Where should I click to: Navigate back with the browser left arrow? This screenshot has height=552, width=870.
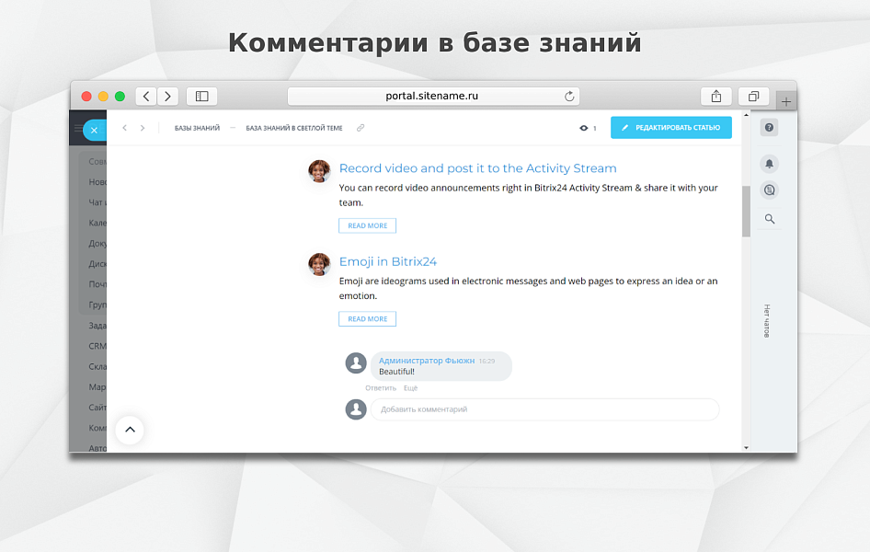coord(145,96)
